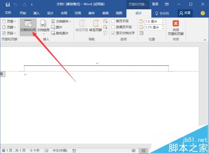
Task: Open the 引用 ribbon tab
Action: (78, 13)
